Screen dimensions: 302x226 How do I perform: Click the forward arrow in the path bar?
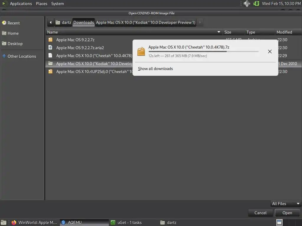(200, 22)
